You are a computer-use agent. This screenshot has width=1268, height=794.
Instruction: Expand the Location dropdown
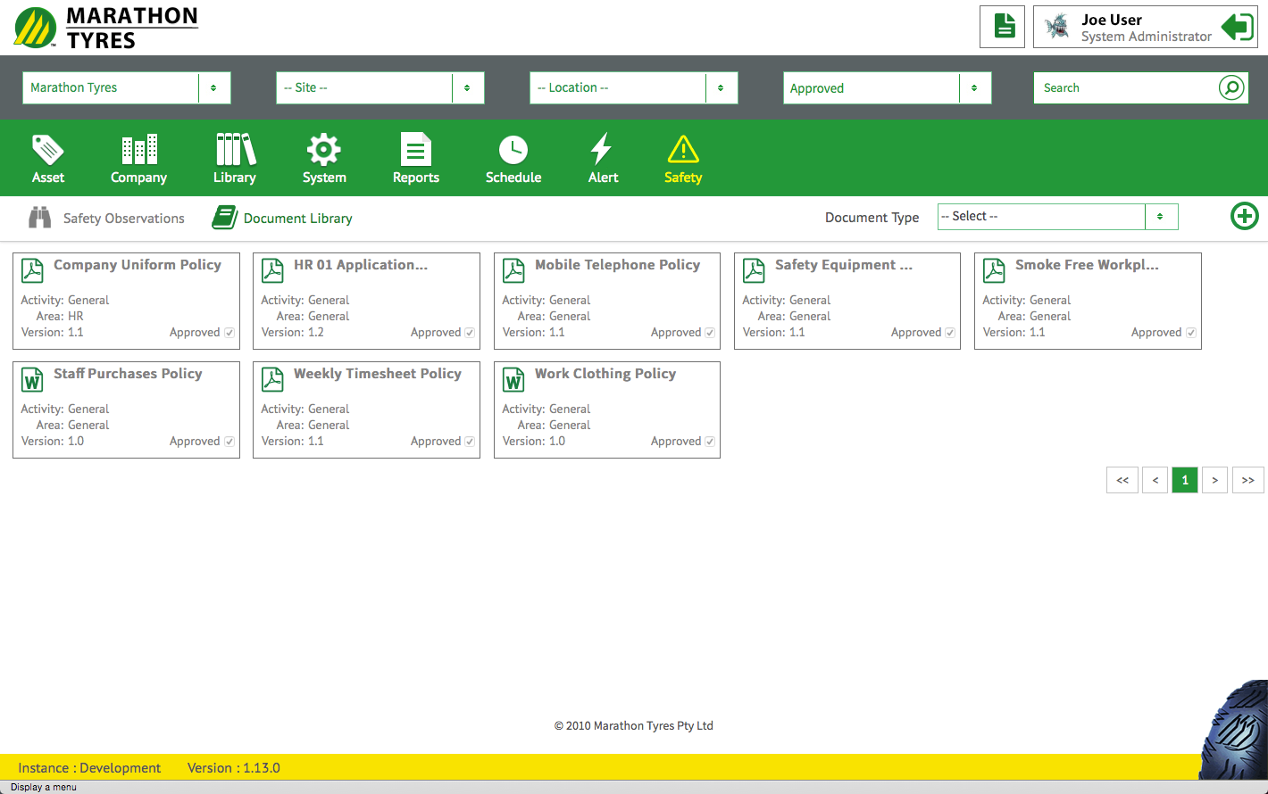pos(633,87)
